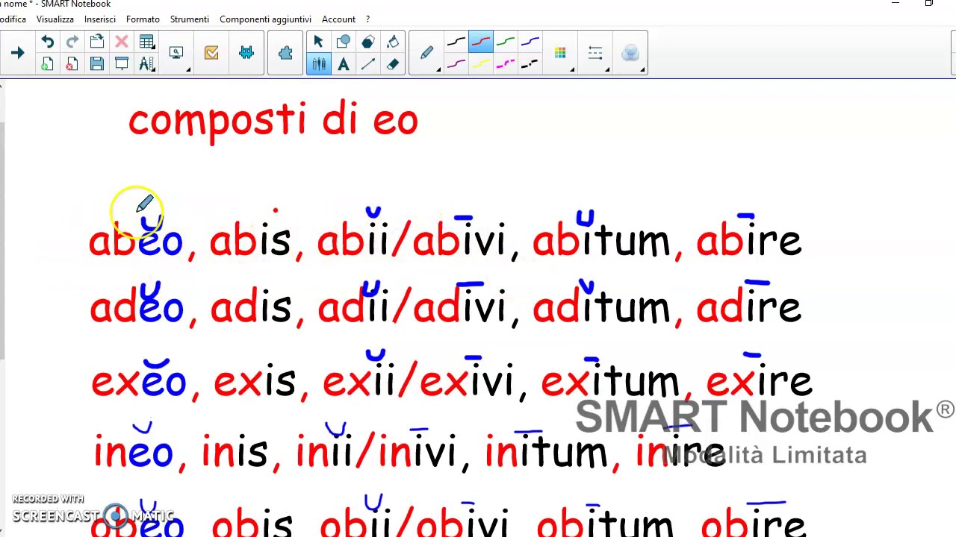Restore the window using the title bar button

click(929, 4)
